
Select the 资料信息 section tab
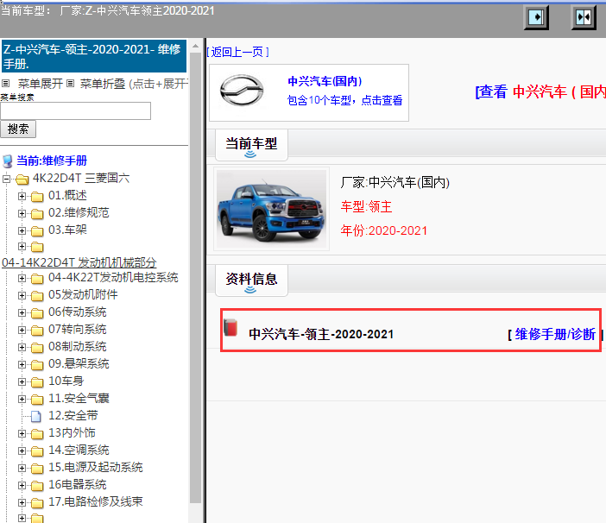point(251,280)
